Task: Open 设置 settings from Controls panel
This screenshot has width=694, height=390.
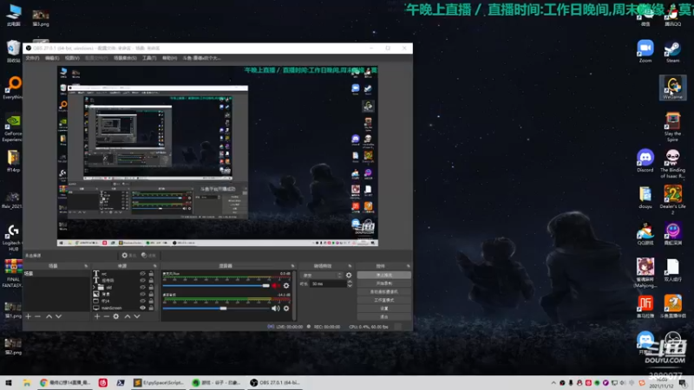Action: click(x=383, y=309)
